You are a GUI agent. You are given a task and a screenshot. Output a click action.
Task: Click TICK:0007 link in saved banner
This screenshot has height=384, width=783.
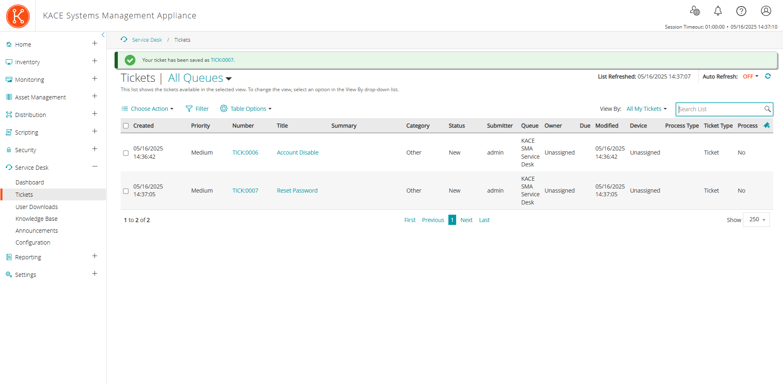222,60
